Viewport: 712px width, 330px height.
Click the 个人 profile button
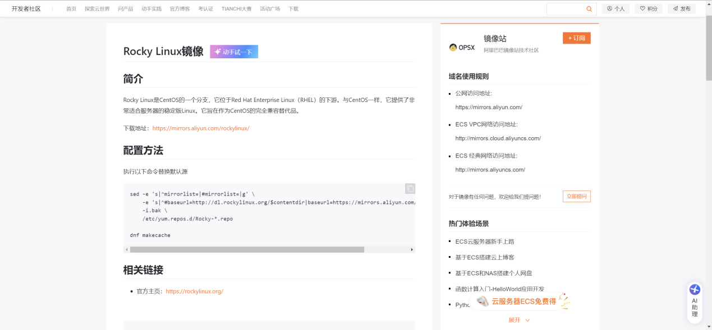pyautogui.click(x=616, y=9)
